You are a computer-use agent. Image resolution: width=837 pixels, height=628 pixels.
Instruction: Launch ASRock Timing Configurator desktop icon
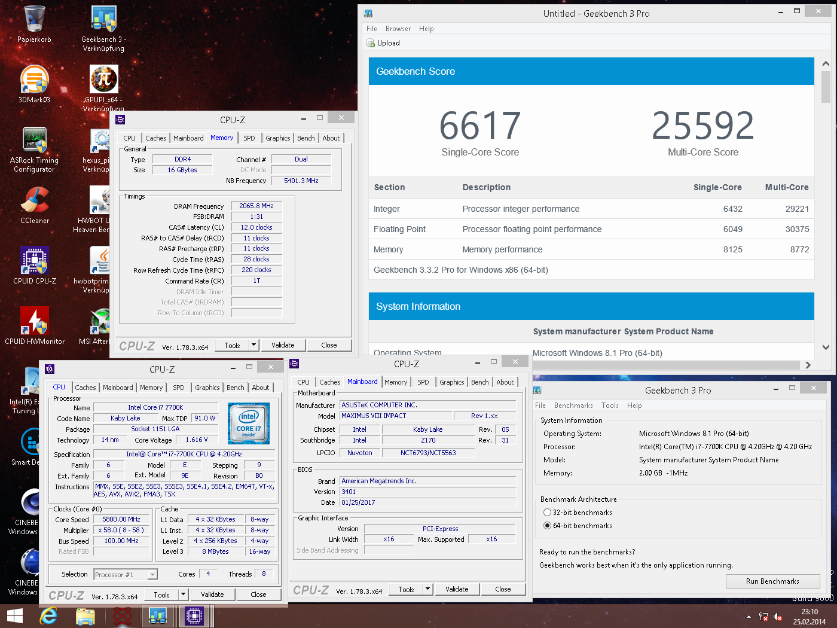(x=34, y=148)
